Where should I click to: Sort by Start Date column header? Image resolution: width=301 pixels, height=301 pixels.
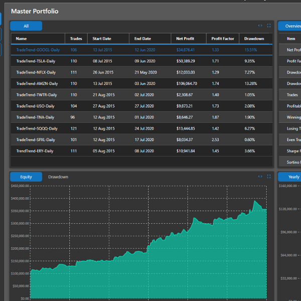point(108,39)
